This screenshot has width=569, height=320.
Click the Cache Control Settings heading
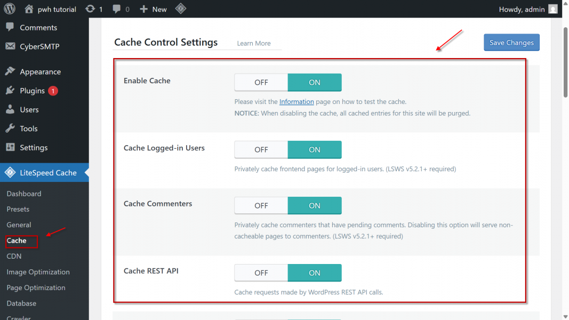pos(166,42)
